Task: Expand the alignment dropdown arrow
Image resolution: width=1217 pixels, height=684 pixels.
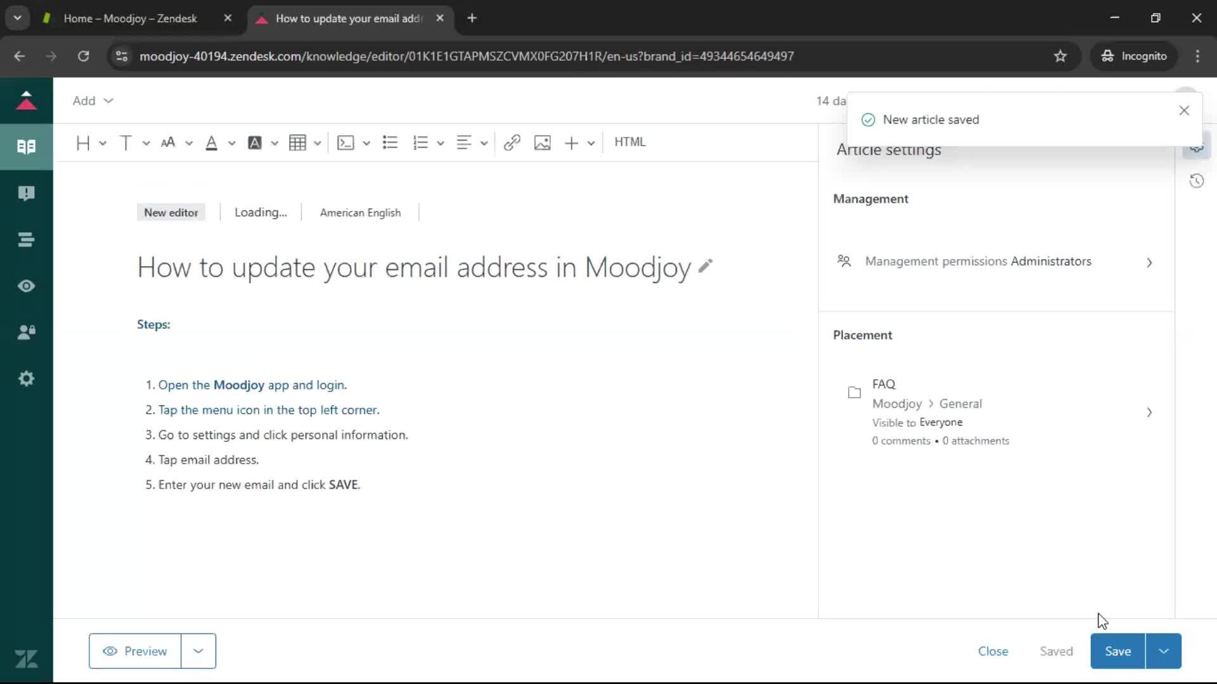Action: (x=484, y=143)
